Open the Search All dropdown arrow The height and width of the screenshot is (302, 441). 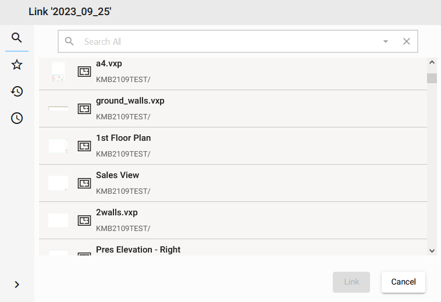[x=385, y=41]
